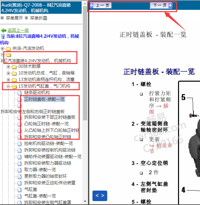
Task: Open 拆卸和安装控制机构驱动链
Action: (50, 150)
